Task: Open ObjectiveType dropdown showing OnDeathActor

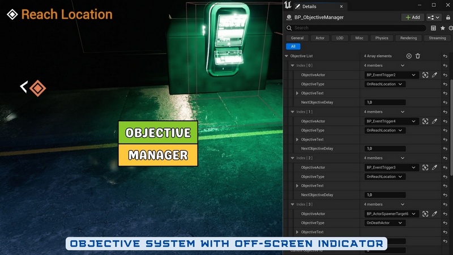Action: click(386, 223)
